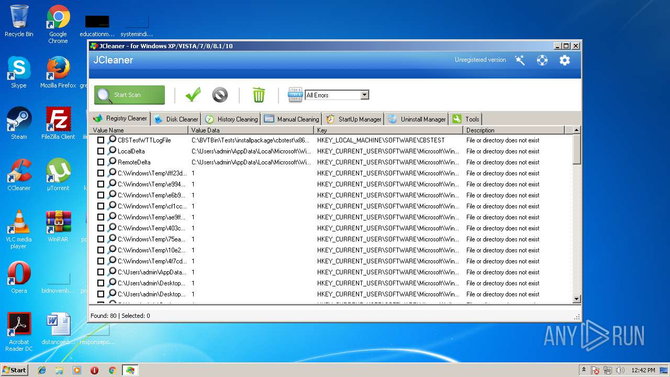The height and width of the screenshot is (377, 670).
Task: Click Found: 80 | Selected: 0 status text
Action: point(120,316)
